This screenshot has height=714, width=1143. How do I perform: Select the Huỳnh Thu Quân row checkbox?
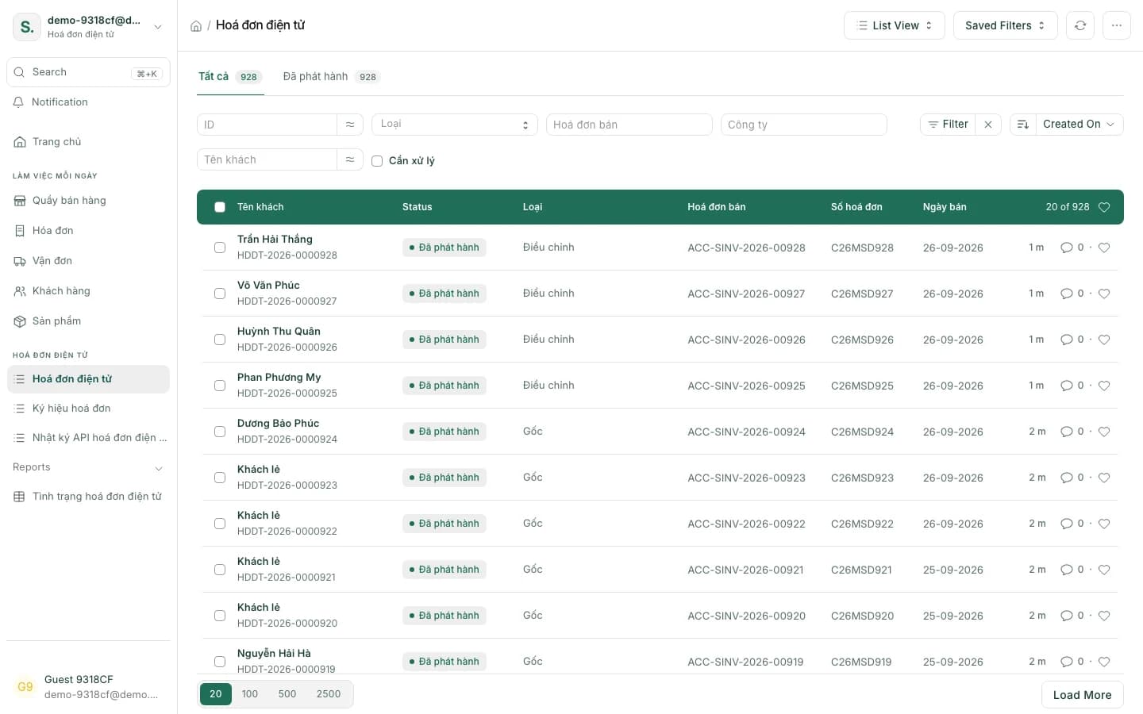pyautogui.click(x=220, y=340)
